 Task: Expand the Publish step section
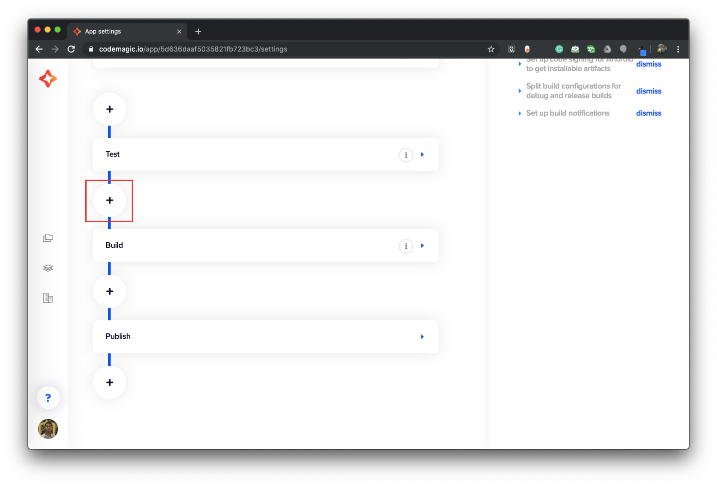[422, 336]
